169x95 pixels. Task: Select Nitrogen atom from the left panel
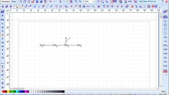coord(2,31)
